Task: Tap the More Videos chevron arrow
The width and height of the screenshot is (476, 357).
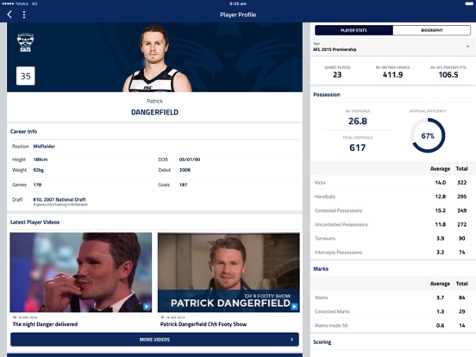Action: 291,340
